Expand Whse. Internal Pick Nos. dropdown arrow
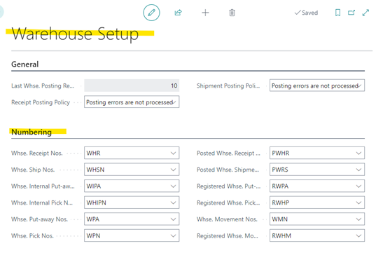 point(174,203)
